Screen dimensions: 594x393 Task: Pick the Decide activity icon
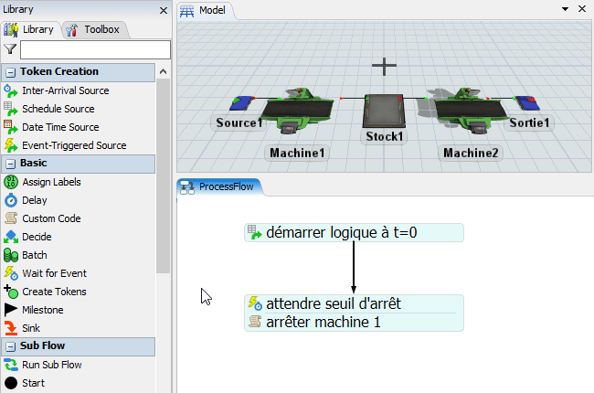[11, 237]
